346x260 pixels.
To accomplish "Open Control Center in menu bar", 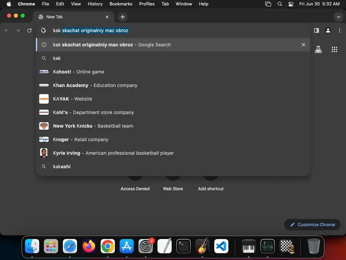I will point(291,4).
